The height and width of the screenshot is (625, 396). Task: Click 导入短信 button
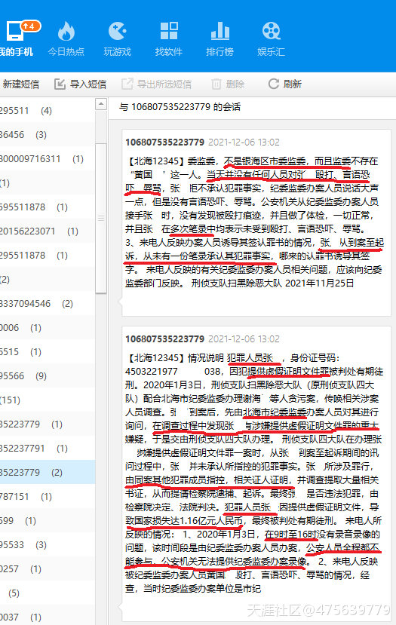[x=80, y=84]
